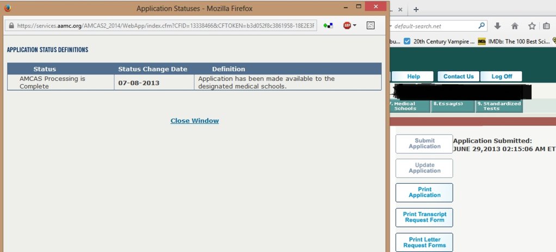The width and height of the screenshot is (556, 252).
Task: Click the S script-blocker icon in address bar
Action: click(370, 26)
